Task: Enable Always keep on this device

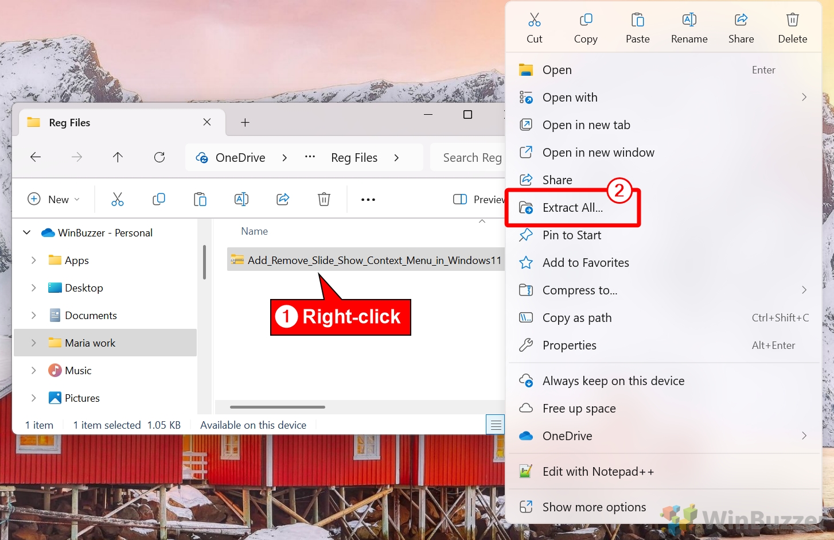Action: (x=613, y=380)
